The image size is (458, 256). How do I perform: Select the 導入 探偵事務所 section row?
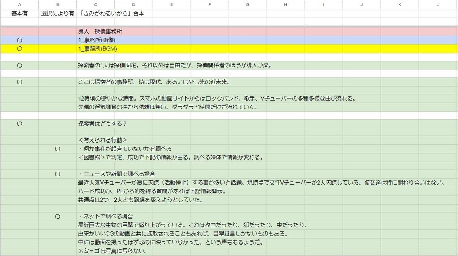point(229,32)
